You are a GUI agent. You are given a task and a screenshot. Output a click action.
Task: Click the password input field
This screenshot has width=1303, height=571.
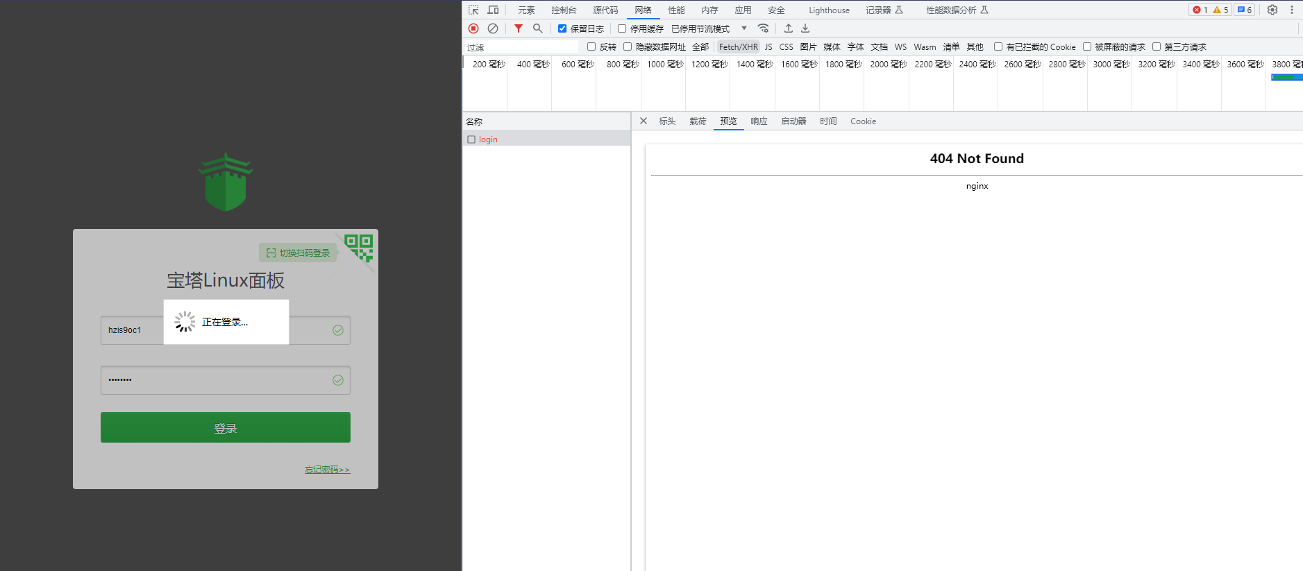pyautogui.click(x=226, y=380)
